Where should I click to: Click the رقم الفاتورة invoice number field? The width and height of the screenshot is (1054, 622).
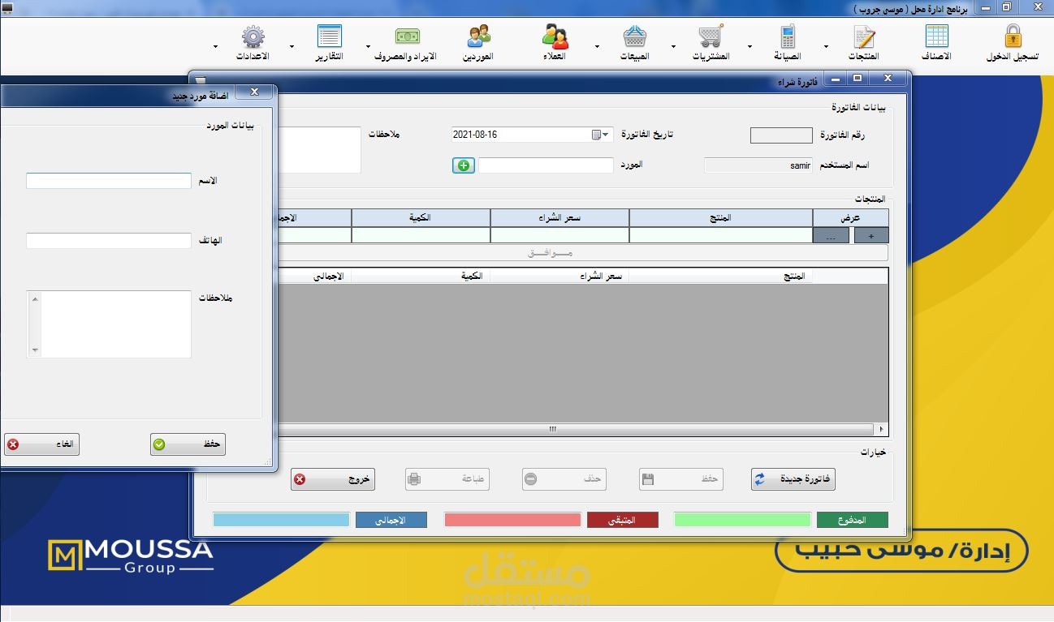(x=781, y=135)
